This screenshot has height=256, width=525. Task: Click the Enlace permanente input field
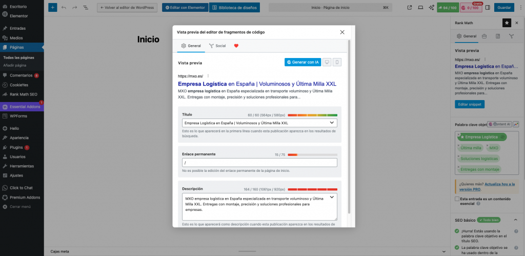pyautogui.click(x=259, y=163)
